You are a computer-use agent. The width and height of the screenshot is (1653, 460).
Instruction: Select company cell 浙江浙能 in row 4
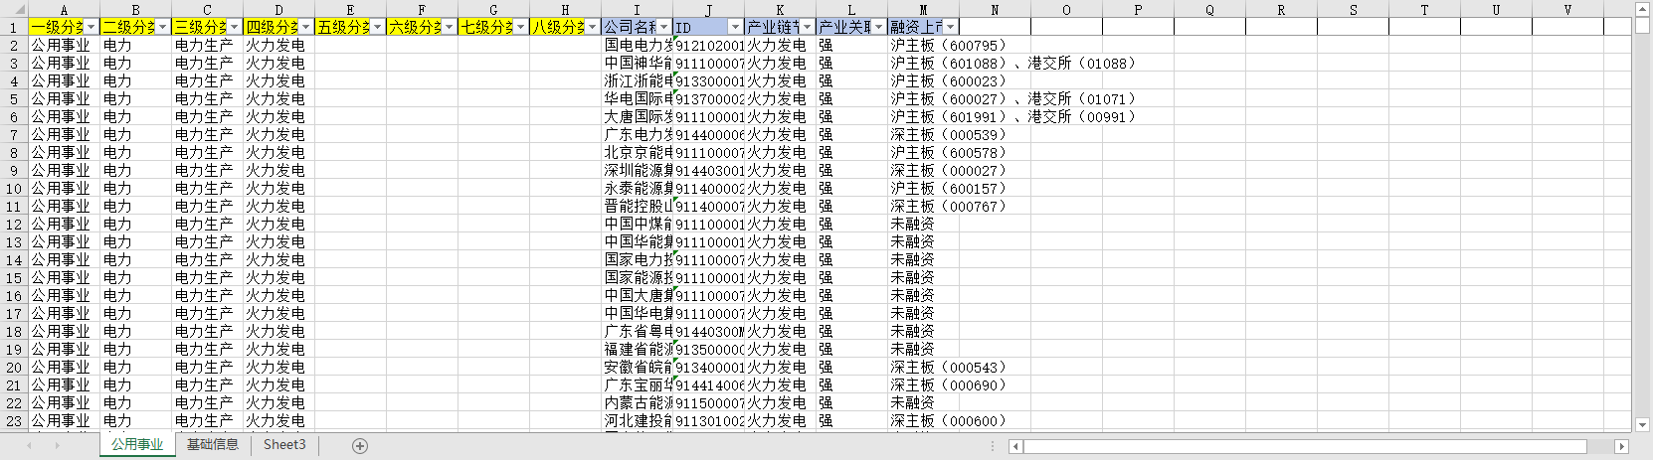pos(637,80)
